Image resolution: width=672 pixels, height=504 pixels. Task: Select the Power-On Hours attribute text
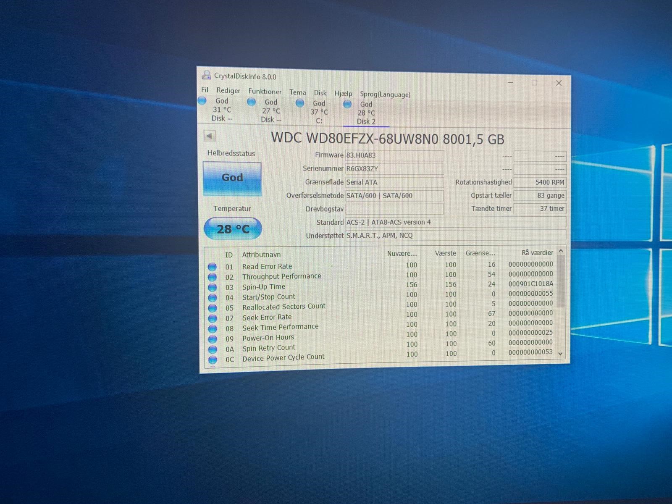pyautogui.click(x=268, y=337)
